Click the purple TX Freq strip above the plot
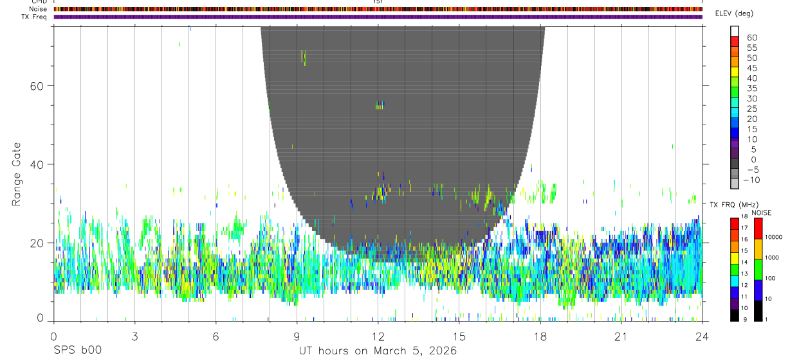Screen dimensions: 790x364 [378, 17]
